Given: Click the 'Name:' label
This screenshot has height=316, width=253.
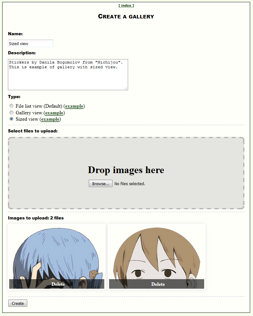Looking at the screenshot, I should coord(15,34).
